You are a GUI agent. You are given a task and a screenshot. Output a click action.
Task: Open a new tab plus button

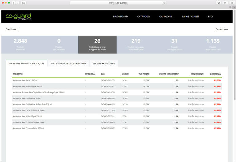234,7
